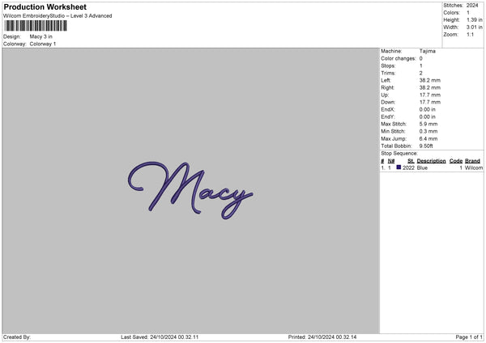Click the Trims value 2
The height and width of the screenshot is (343, 486).
[421, 73]
